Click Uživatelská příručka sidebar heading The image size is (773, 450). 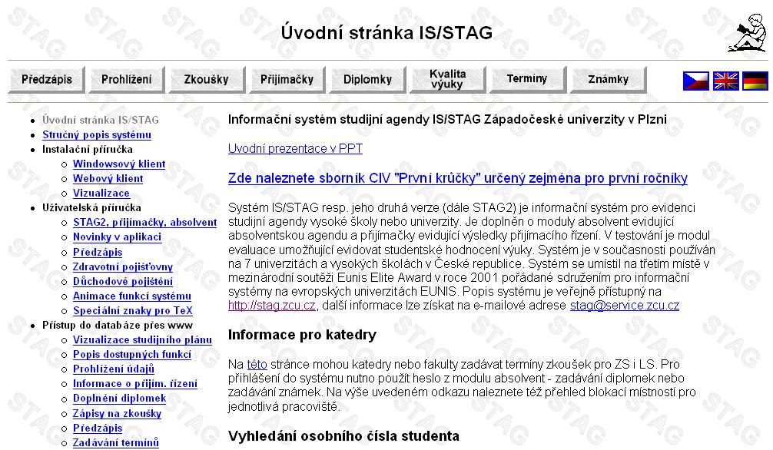click(91, 207)
